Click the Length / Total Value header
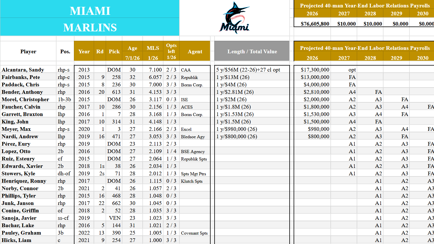The image size is (434, 244). pos(252,51)
